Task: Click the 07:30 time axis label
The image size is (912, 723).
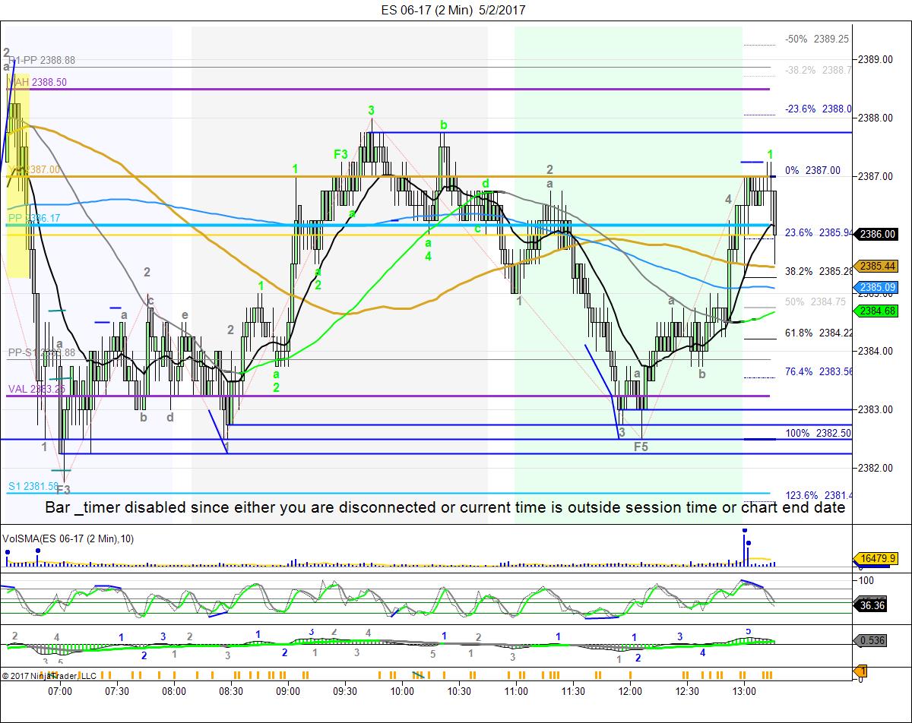Action: [117, 690]
